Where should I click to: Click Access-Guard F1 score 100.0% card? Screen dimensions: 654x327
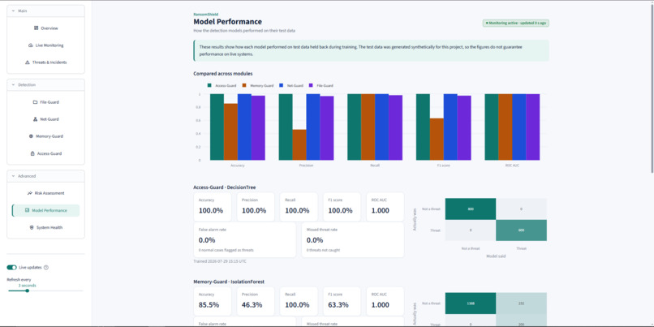tap(342, 207)
